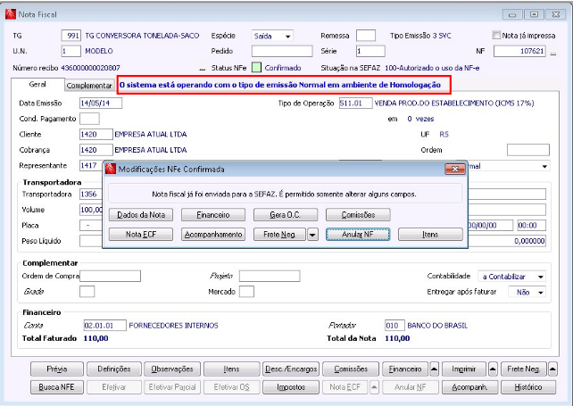
Task: Expand the arrow beside bottom Frete Neg. button
Action: pyautogui.click(x=552, y=369)
